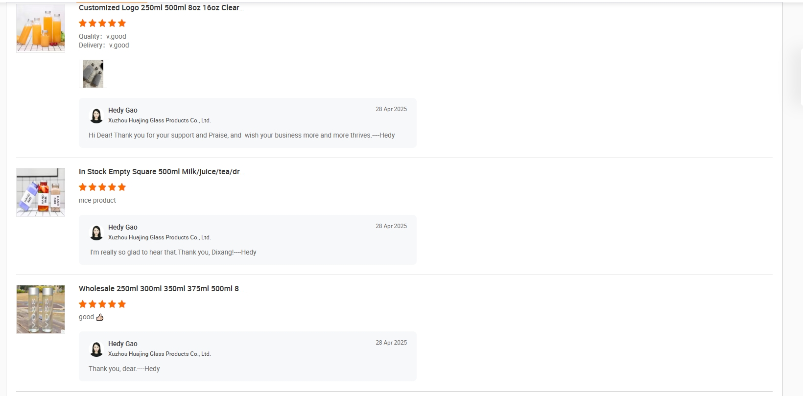Click the star rating of the In Stock Square review
This screenshot has height=396, width=803.
[x=102, y=187]
